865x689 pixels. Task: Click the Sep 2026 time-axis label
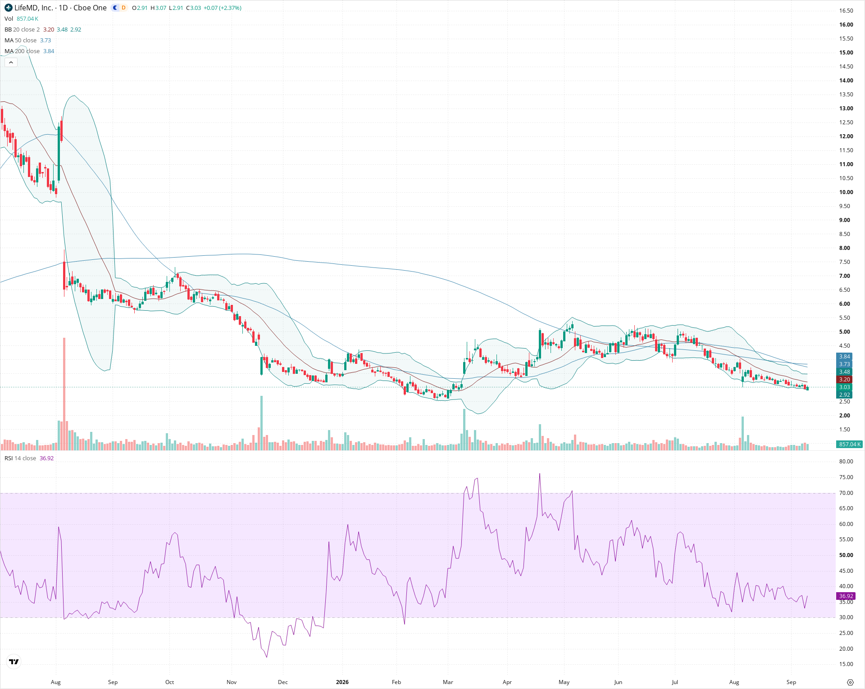(x=791, y=682)
